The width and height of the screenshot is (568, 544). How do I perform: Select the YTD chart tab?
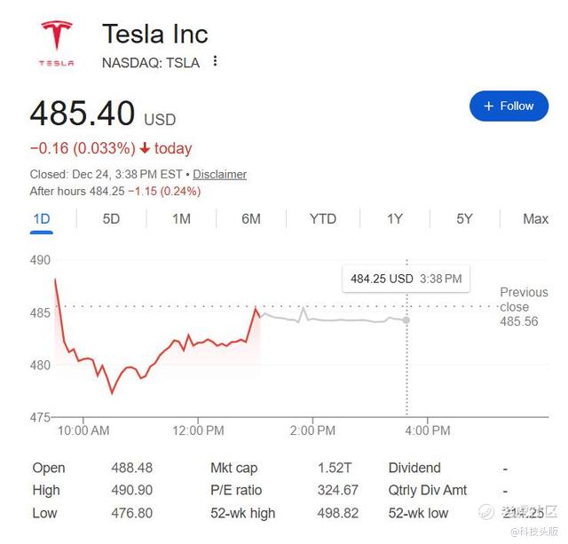tap(322, 218)
